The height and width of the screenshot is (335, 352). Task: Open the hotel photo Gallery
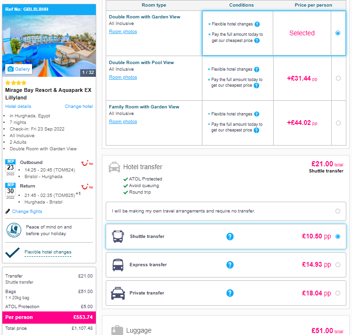[x=18, y=69]
